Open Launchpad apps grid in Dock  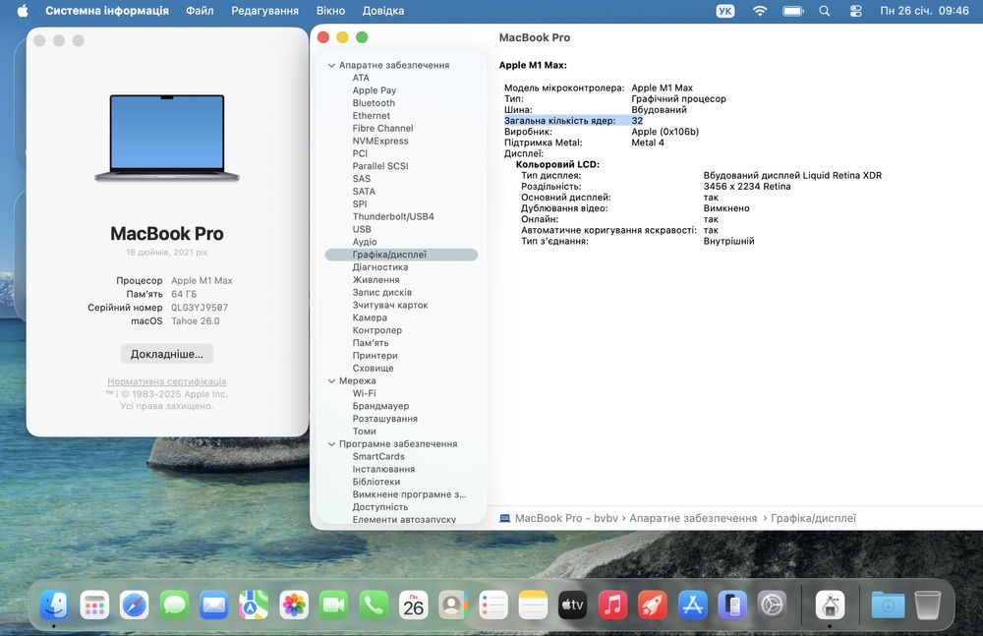tap(94, 606)
